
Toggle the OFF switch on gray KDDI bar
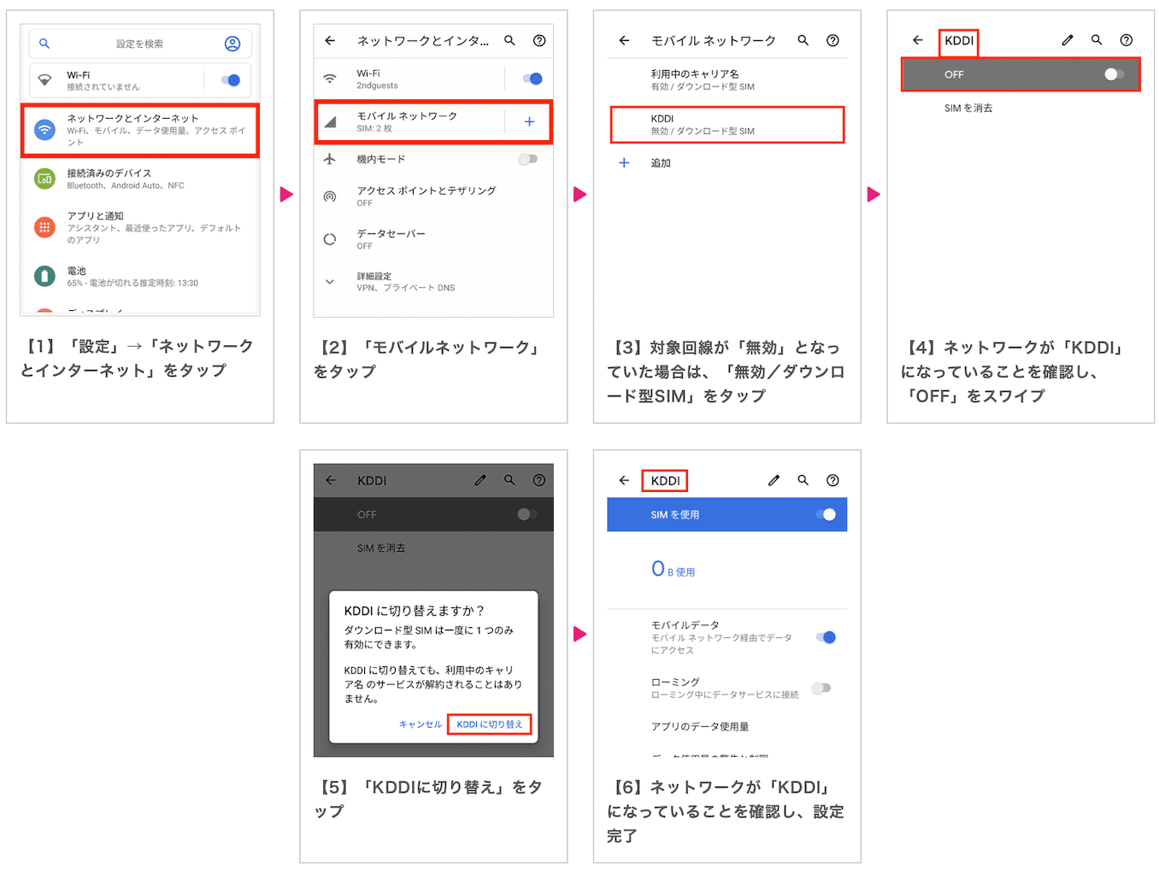click(x=1114, y=74)
